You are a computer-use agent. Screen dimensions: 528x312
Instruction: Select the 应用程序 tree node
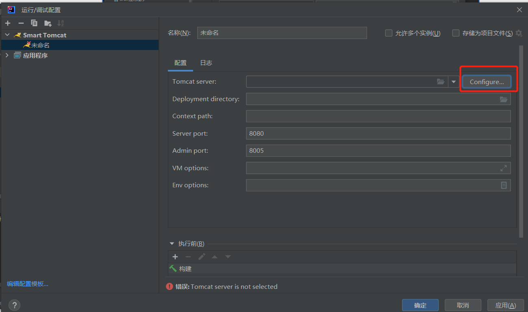[x=35, y=55]
